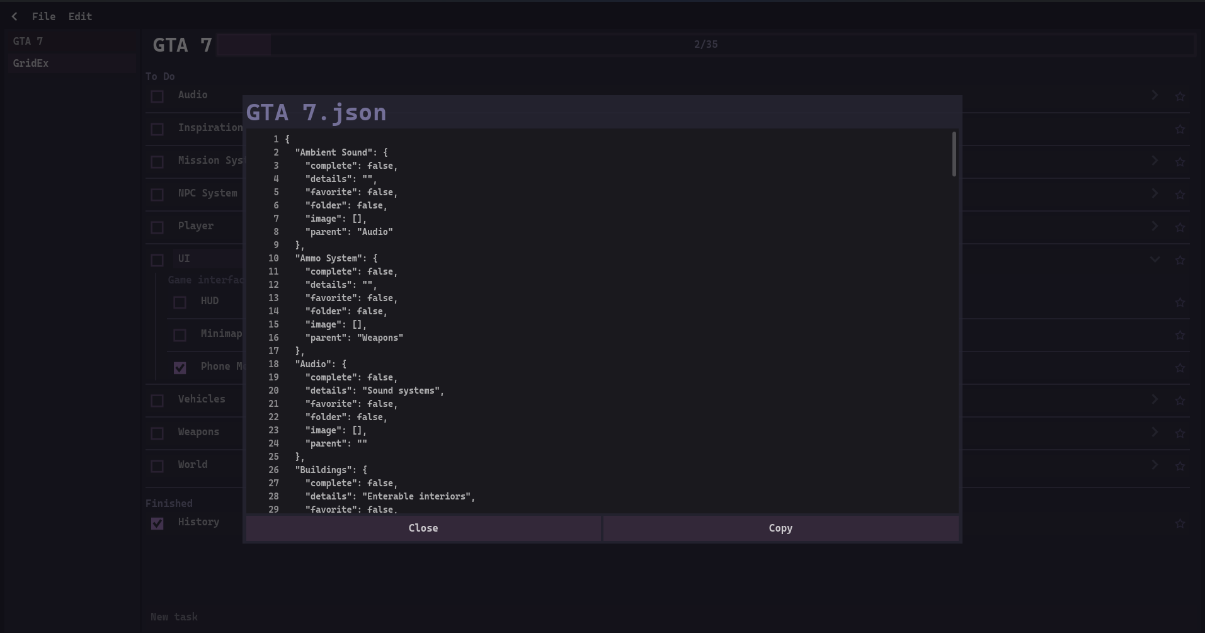
Task: Check the World task checkbox
Action: 157,466
